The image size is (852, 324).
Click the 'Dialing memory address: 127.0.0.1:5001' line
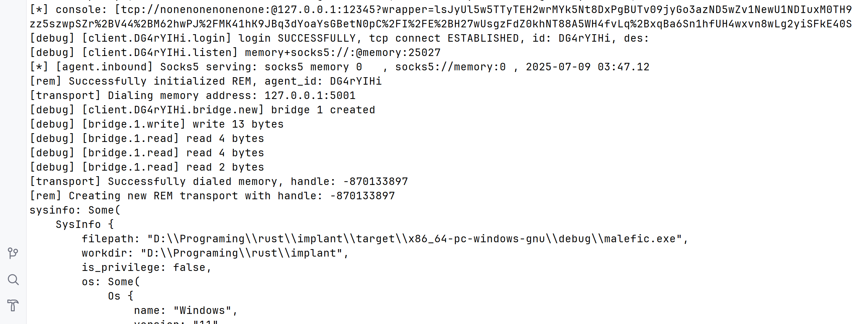pyautogui.click(x=192, y=96)
